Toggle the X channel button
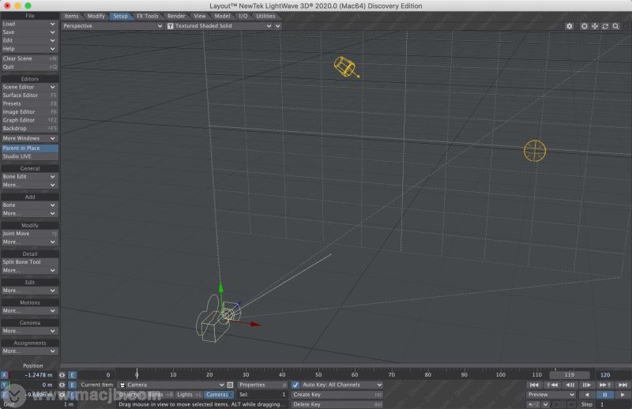This screenshot has height=409, width=632. click(5, 375)
